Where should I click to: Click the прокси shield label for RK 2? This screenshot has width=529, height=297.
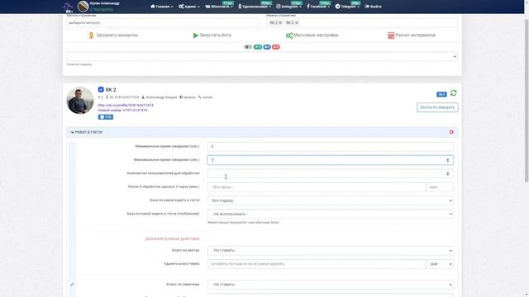pos(188,97)
